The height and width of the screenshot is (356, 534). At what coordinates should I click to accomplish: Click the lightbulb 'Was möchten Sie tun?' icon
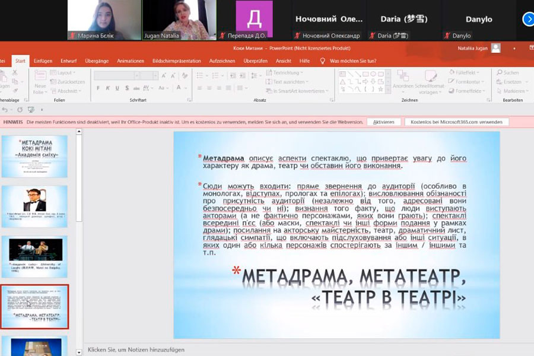click(x=323, y=61)
